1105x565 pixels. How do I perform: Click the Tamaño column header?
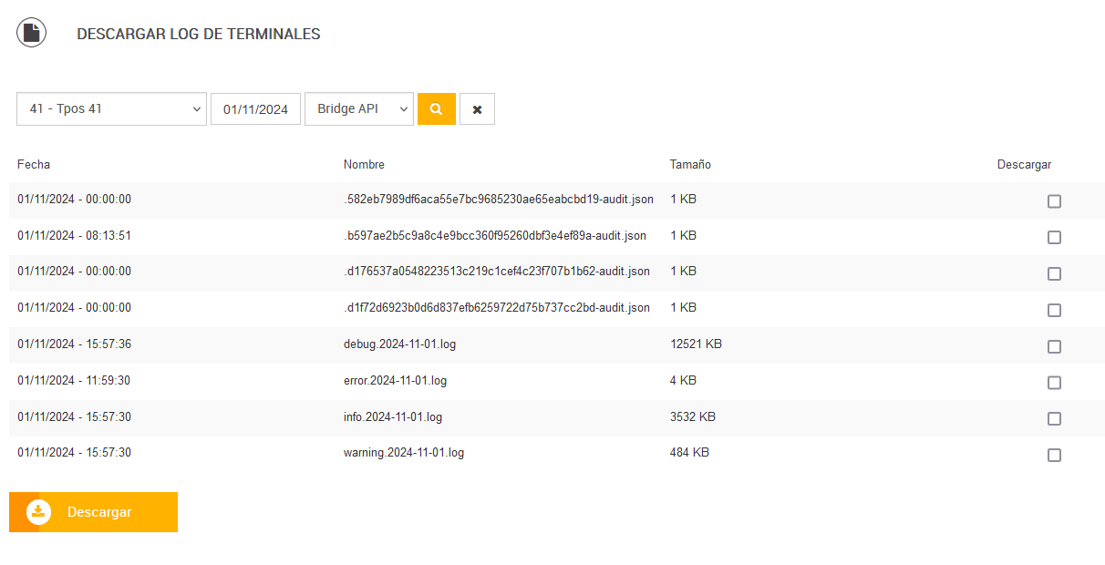point(690,165)
